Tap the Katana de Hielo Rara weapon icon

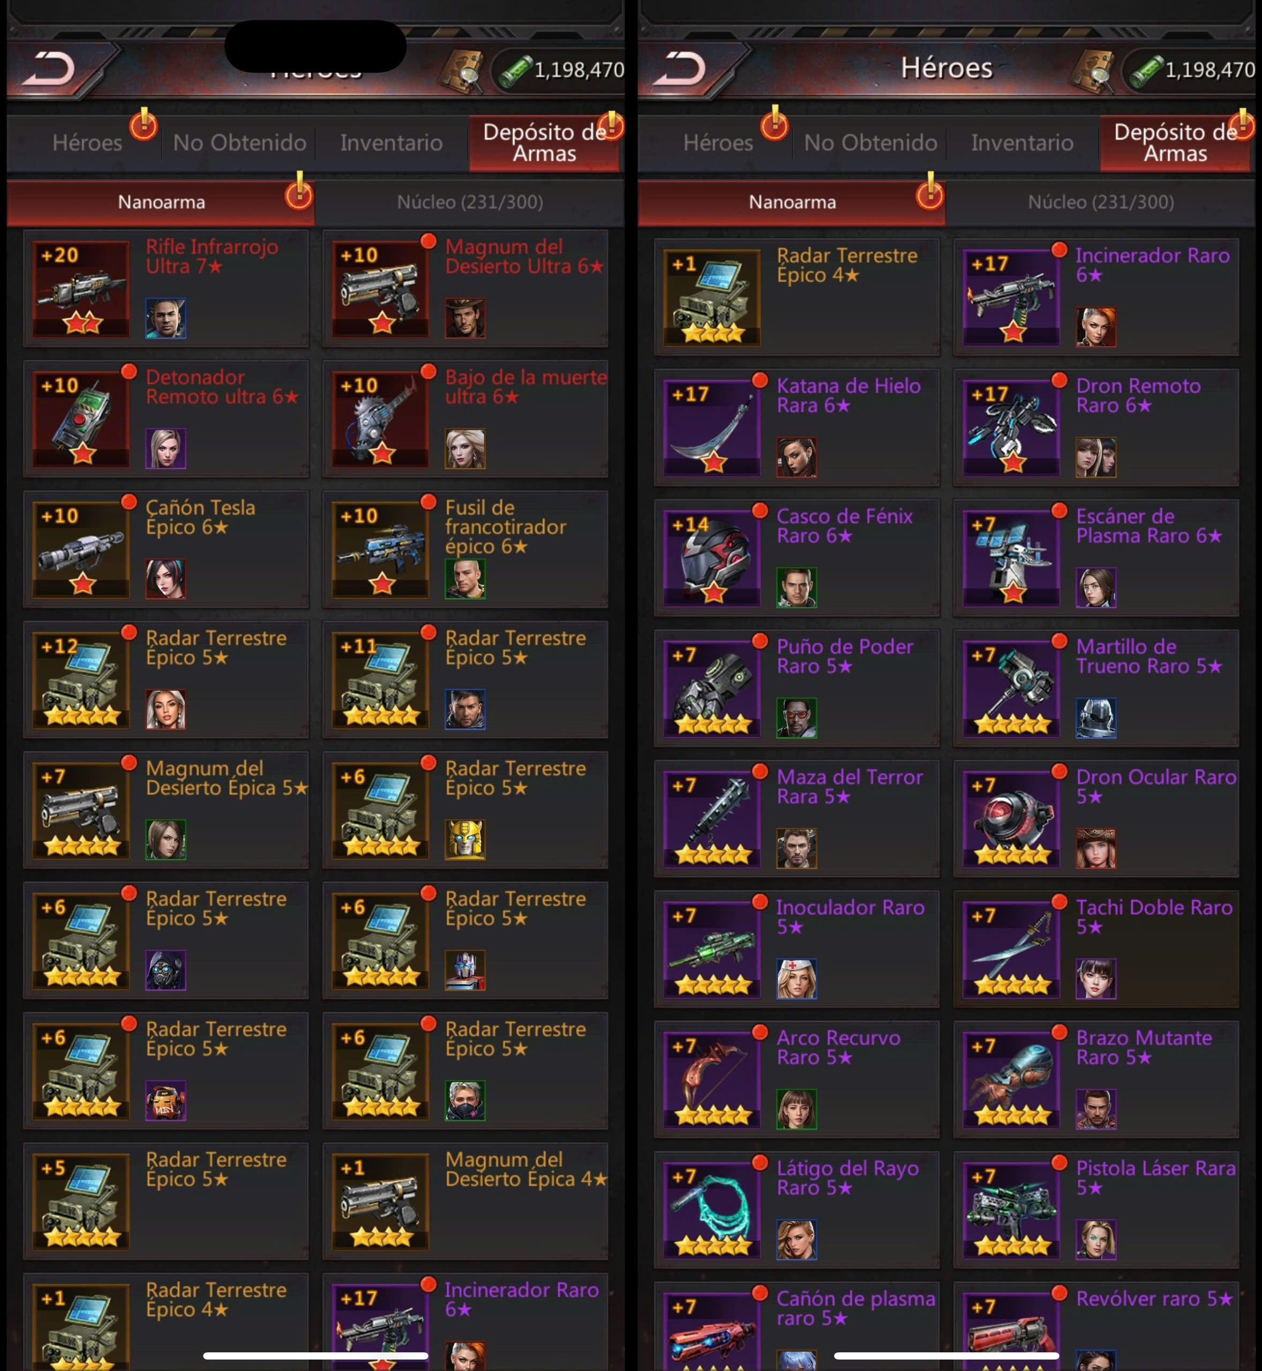click(x=712, y=427)
